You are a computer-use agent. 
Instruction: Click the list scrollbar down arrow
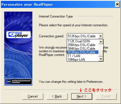(x=101, y=59)
